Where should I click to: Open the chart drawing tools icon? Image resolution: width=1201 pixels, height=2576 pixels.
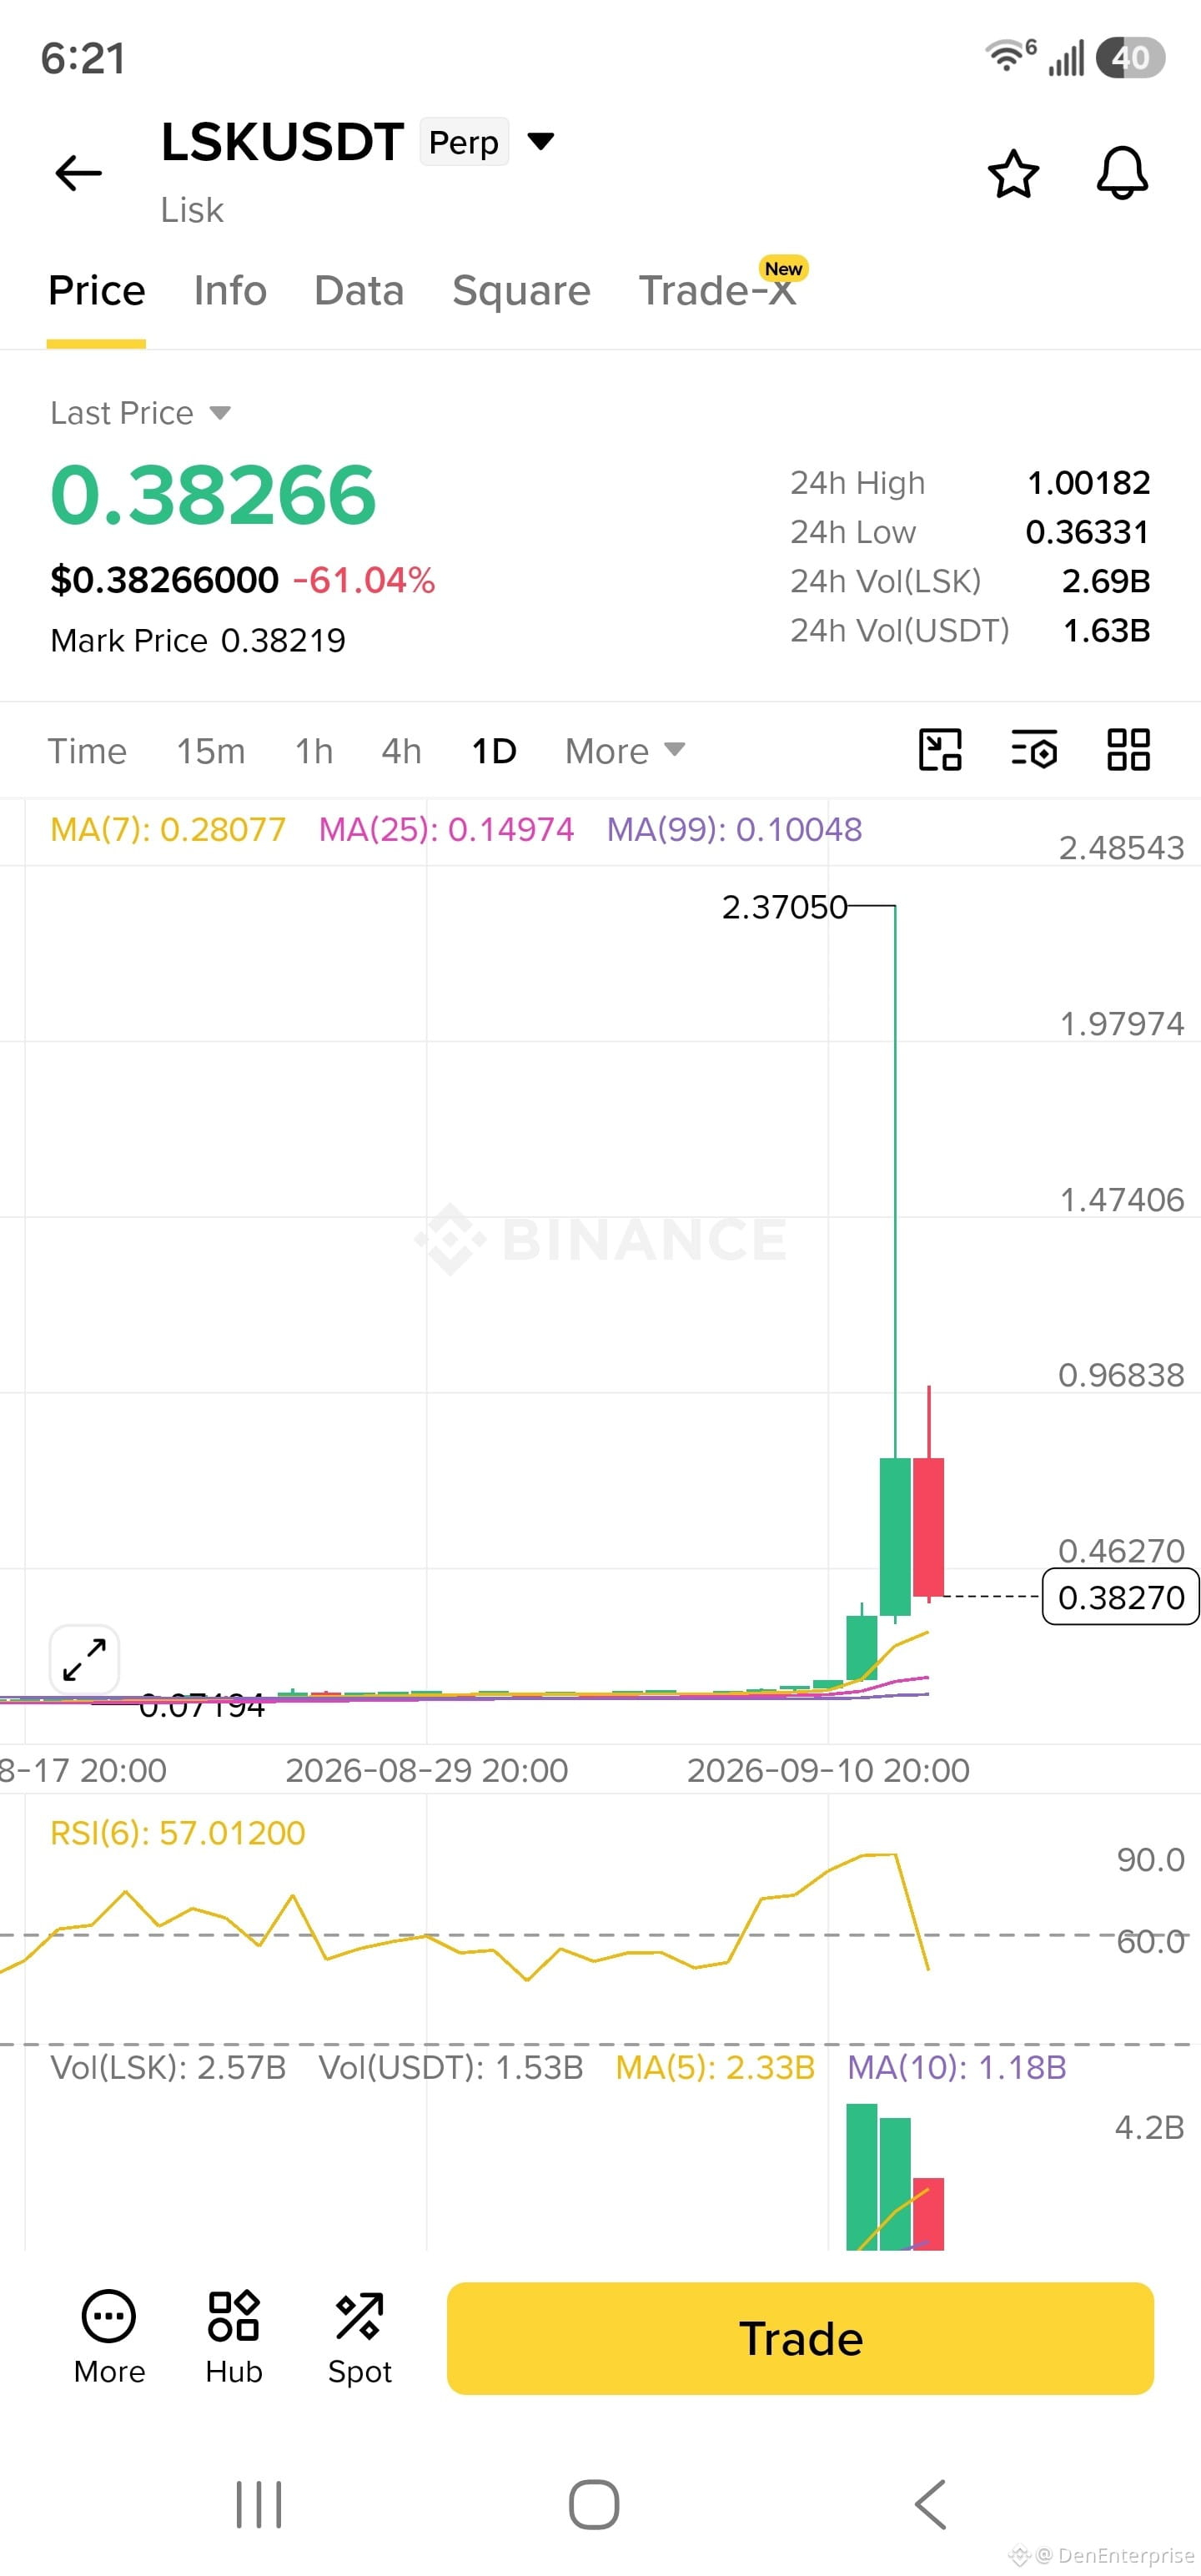click(x=940, y=750)
